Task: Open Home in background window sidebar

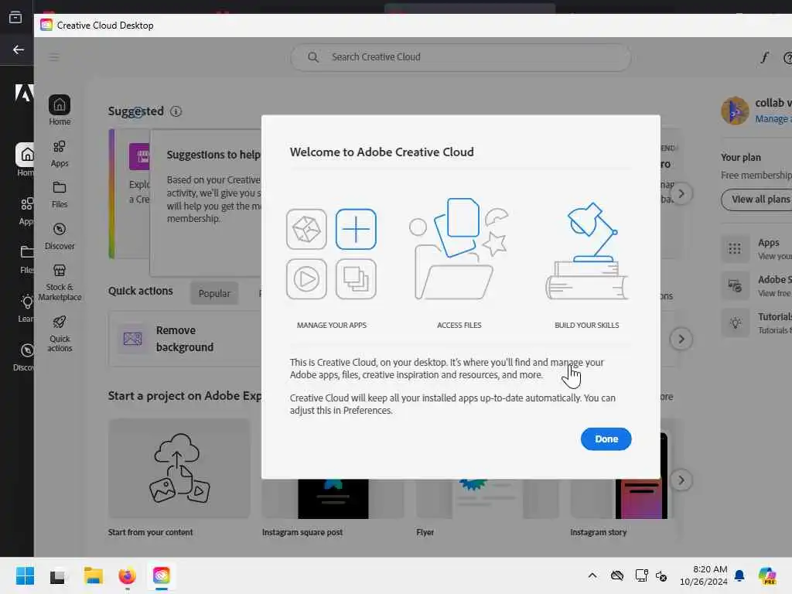Action: click(26, 159)
